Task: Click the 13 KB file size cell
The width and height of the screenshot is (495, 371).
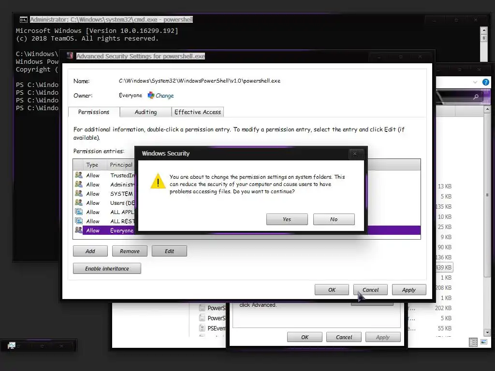Action: [445, 186]
